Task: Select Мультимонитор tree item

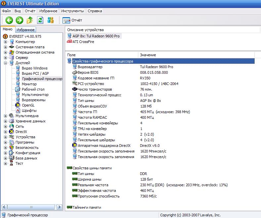Action: pyautogui.click(x=35, y=95)
